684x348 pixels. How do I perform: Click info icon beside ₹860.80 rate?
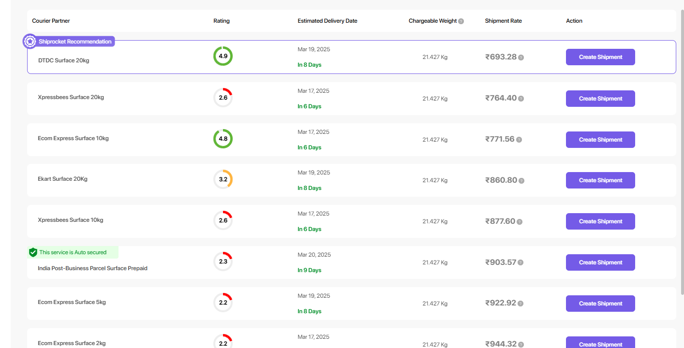click(x=521, y=181)
